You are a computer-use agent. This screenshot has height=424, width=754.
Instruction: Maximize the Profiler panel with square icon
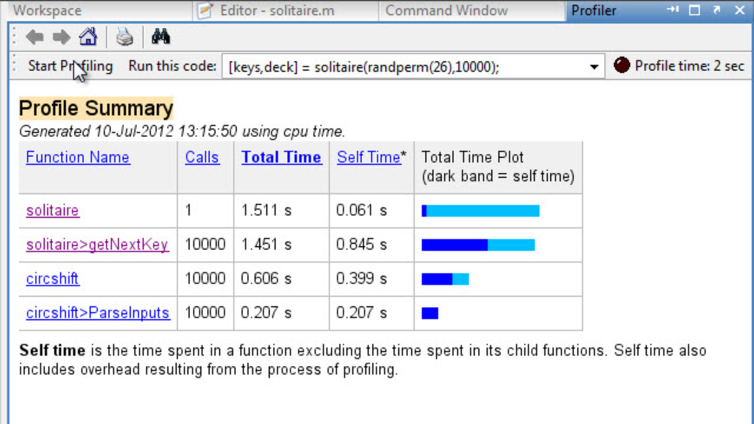[x=695, y=10]
